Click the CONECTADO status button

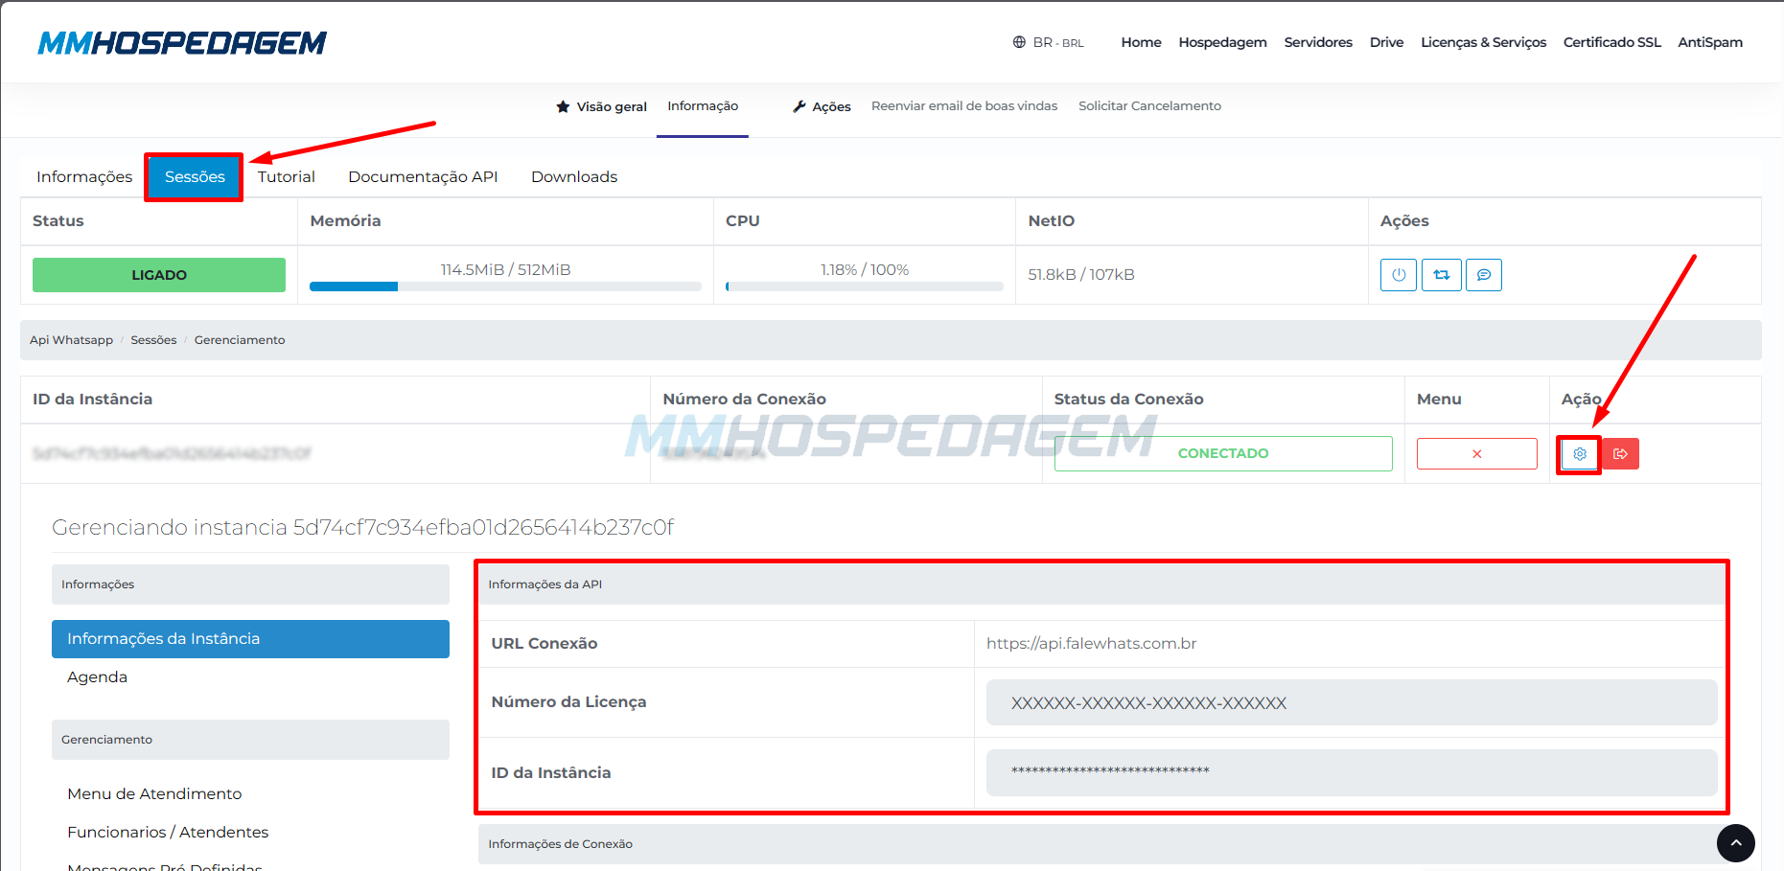click(1223, 453)
